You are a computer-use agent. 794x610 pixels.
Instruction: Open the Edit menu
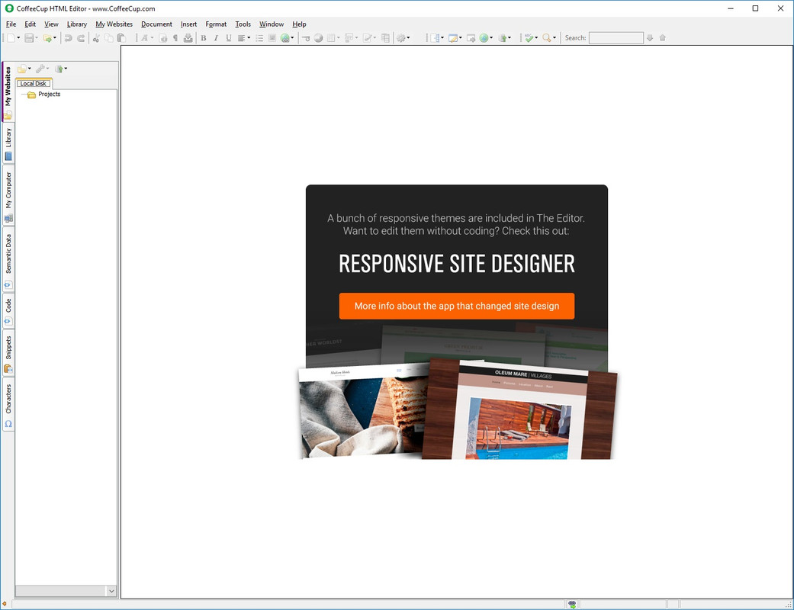coord(31,24)
